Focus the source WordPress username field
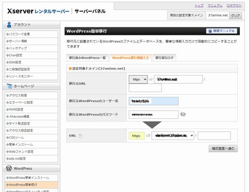Image resolution: width=249 pixels, height=192 pixels. pos(154,101)
